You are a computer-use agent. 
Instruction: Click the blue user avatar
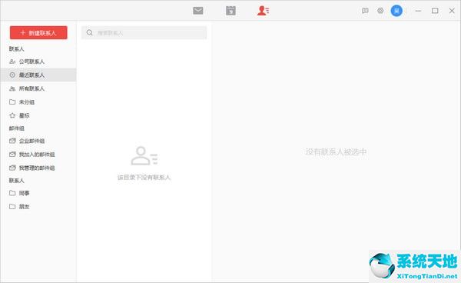[x=396, y=11]
